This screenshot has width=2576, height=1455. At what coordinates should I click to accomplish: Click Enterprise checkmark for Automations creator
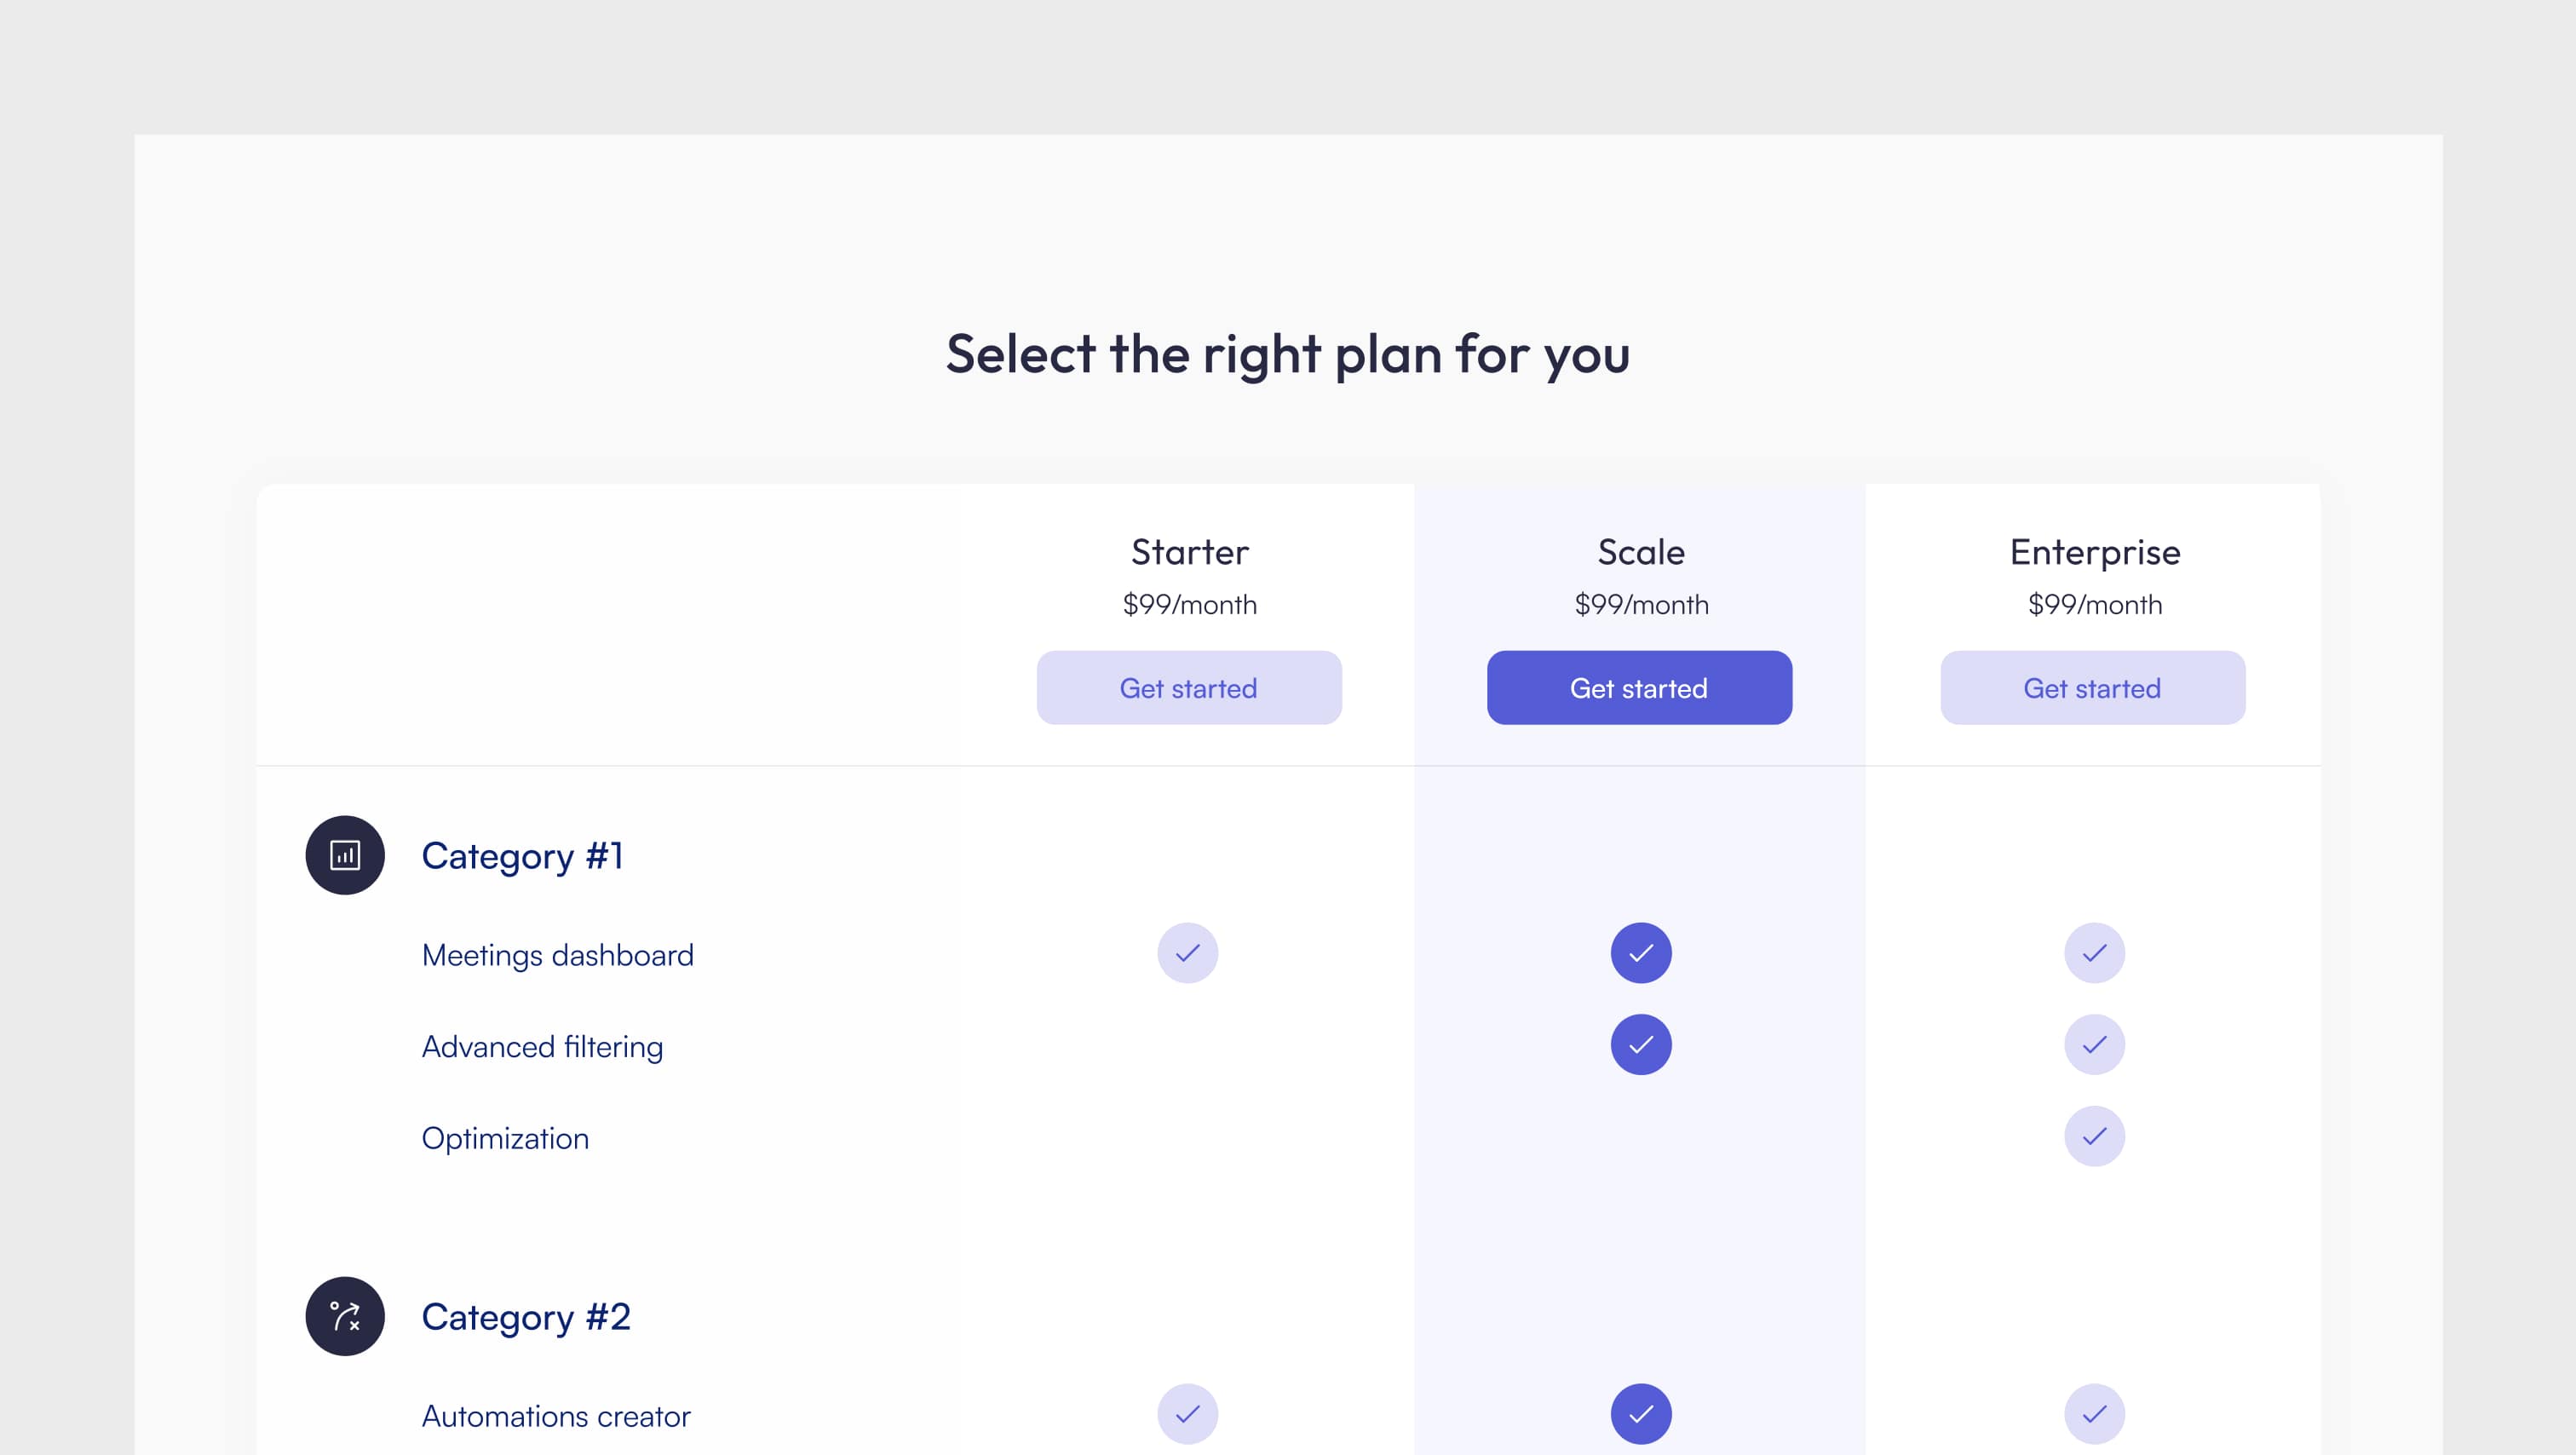point(2095,1414)
